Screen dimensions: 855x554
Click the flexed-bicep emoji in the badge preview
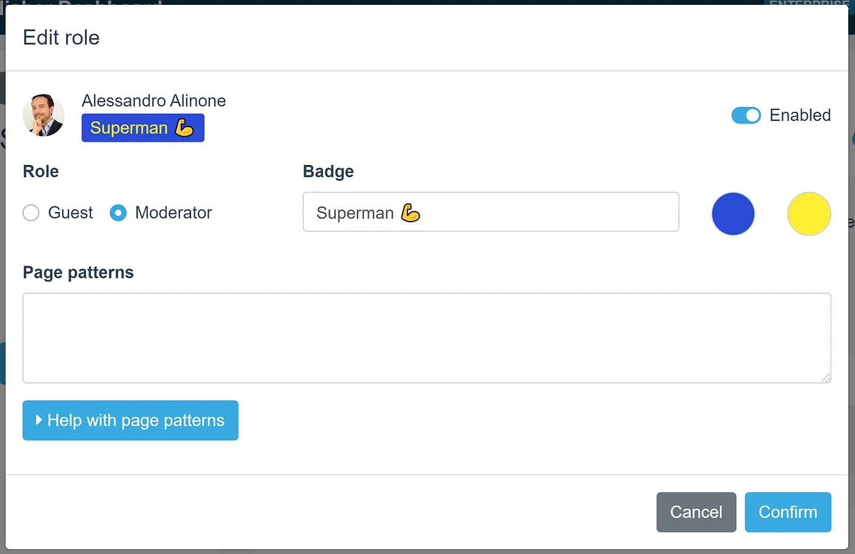point(184,128)
